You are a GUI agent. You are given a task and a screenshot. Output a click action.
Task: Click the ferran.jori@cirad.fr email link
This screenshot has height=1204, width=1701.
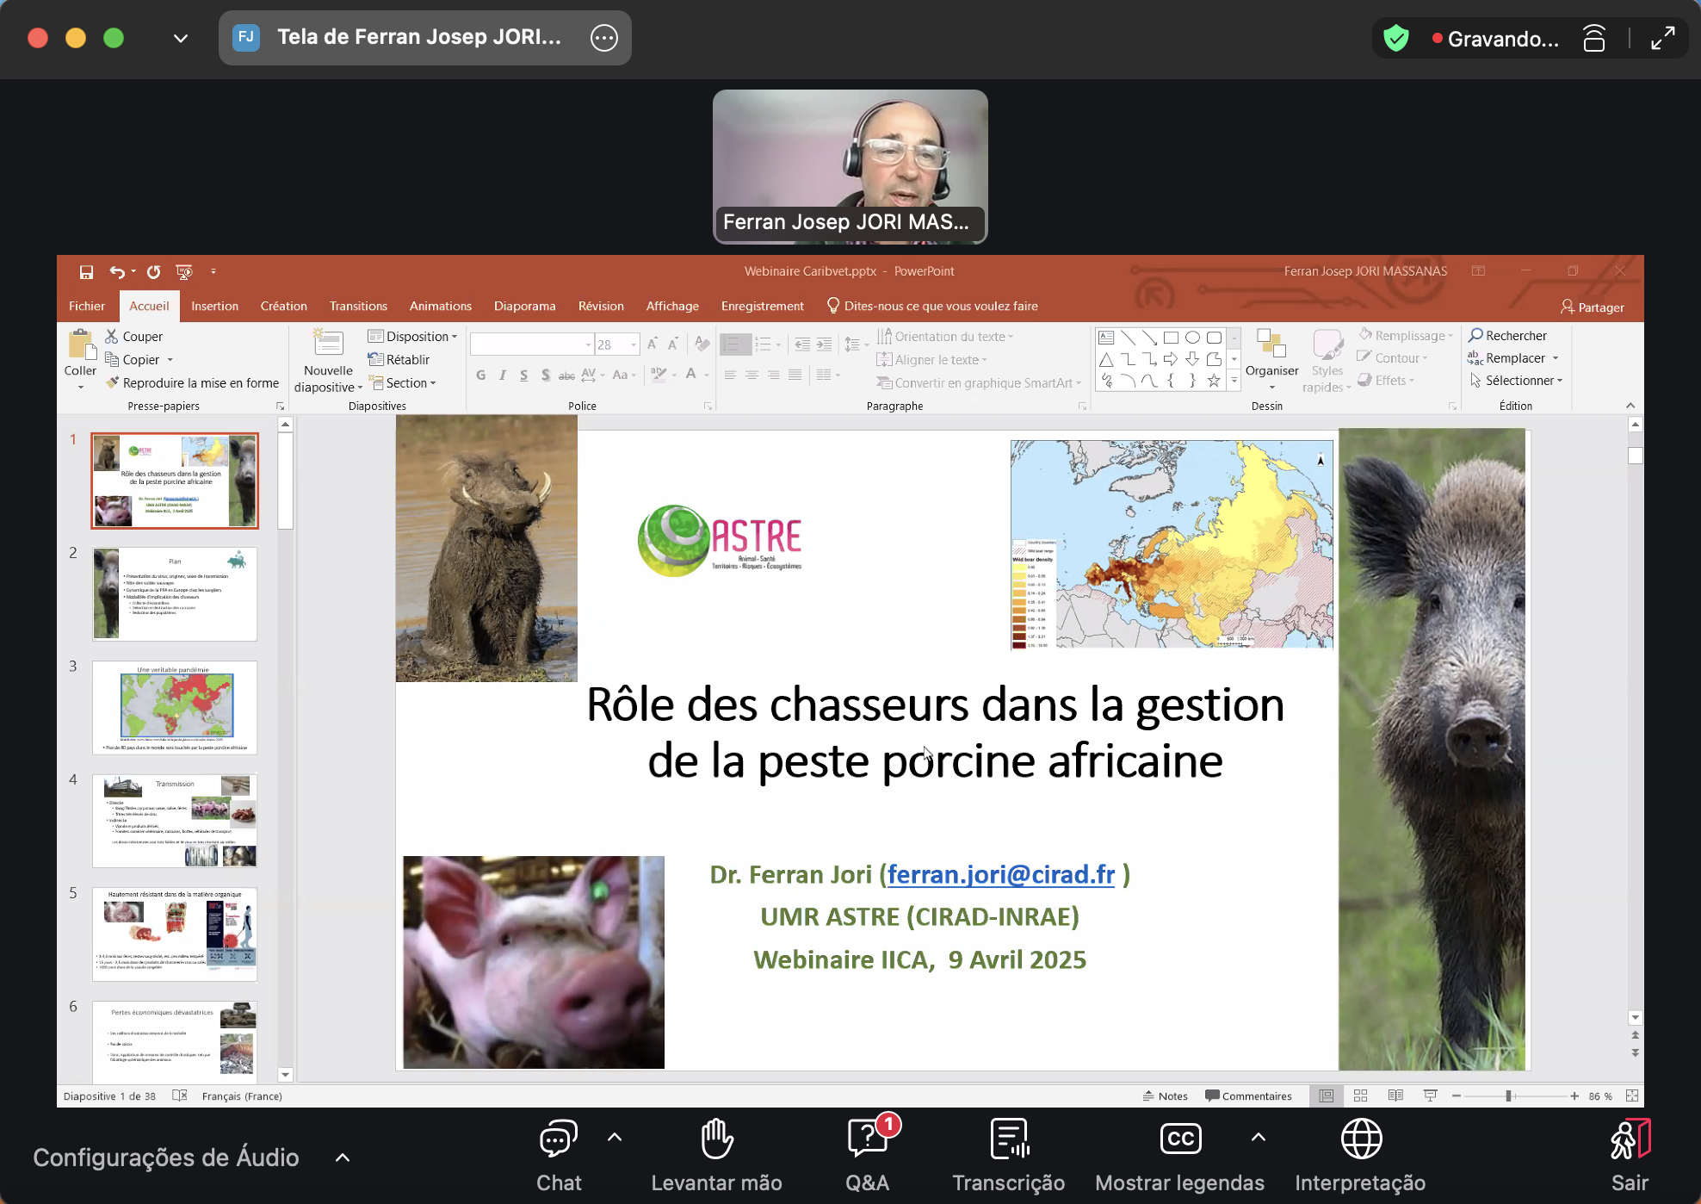tap(1000, 874)
